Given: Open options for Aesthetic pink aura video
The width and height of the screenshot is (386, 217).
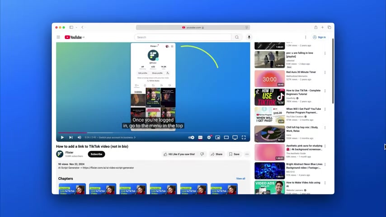Looking at the screenshot, I should (325, 146).
